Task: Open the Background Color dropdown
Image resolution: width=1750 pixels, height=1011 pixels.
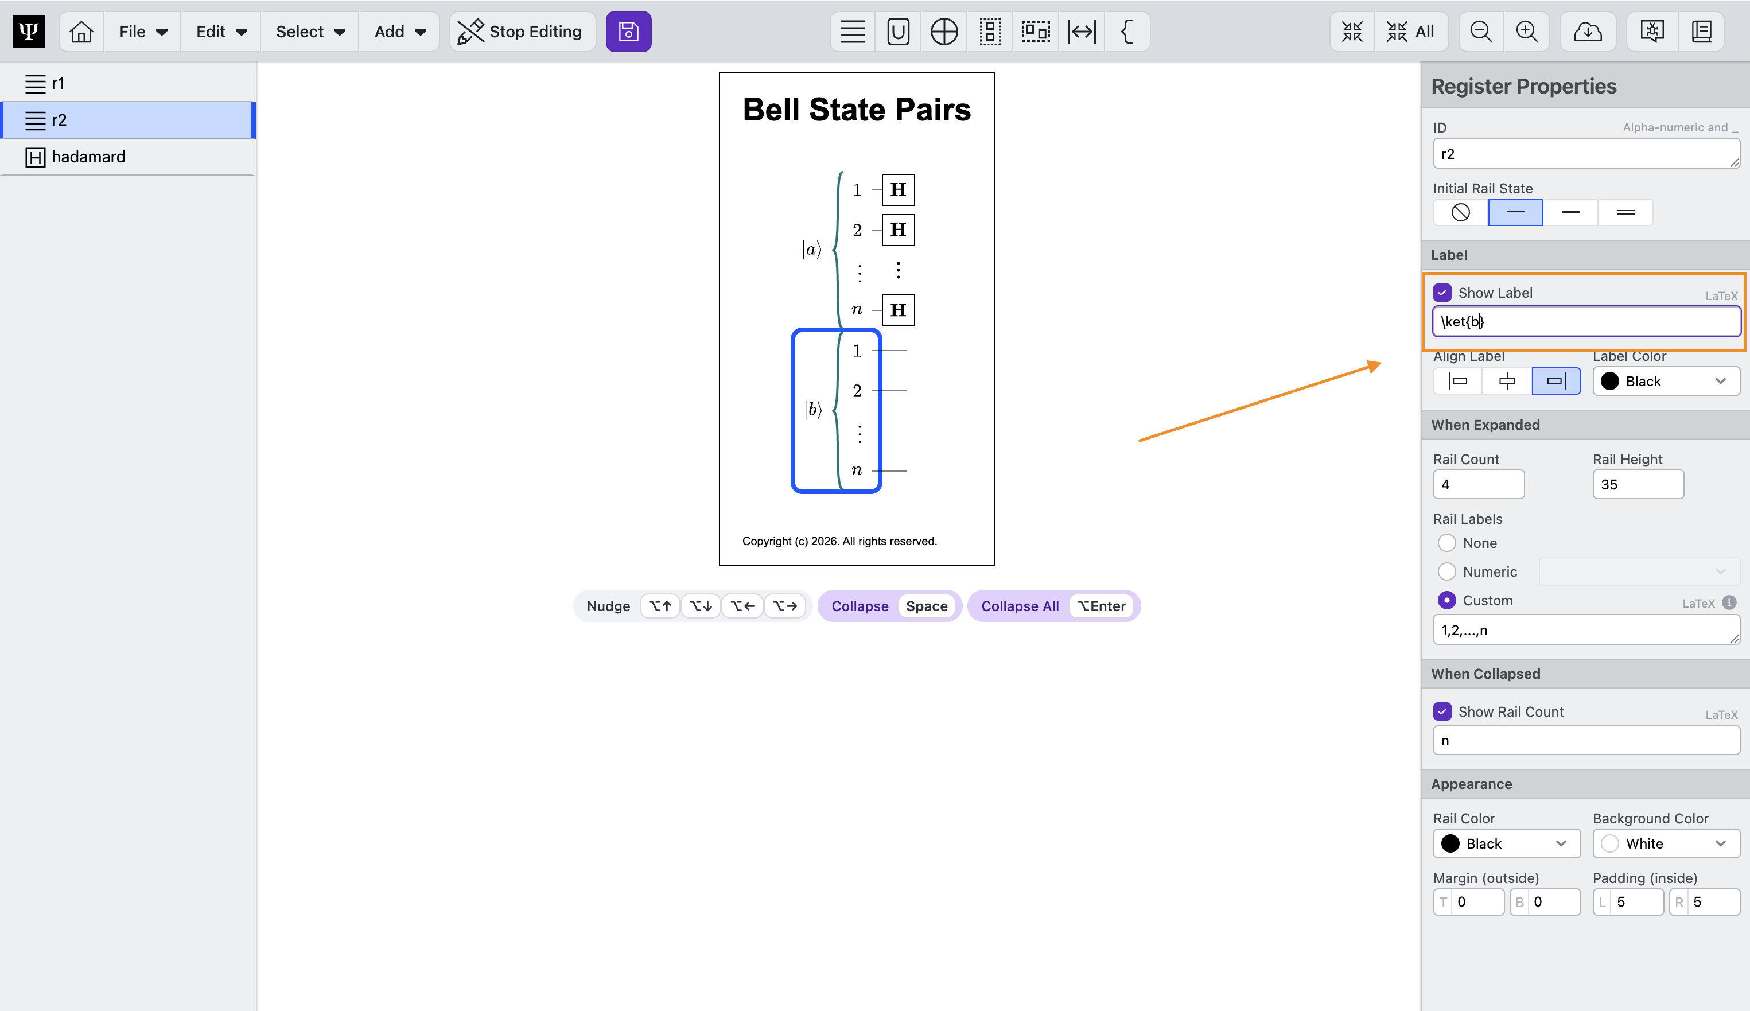Action: (x=1666, y=843)
